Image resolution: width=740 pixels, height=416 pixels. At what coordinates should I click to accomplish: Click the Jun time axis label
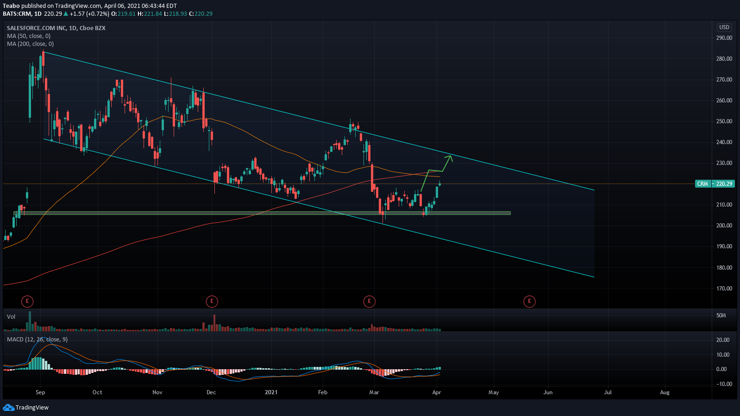[548, 392]
